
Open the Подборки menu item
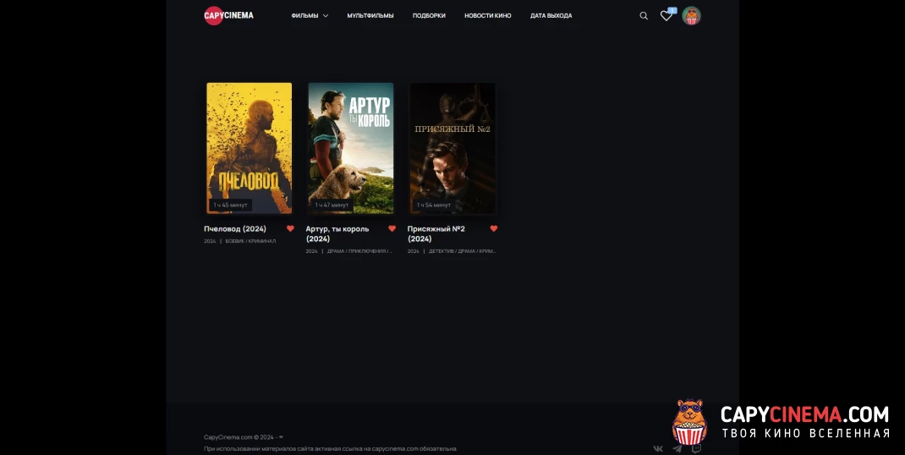(429, 15)
